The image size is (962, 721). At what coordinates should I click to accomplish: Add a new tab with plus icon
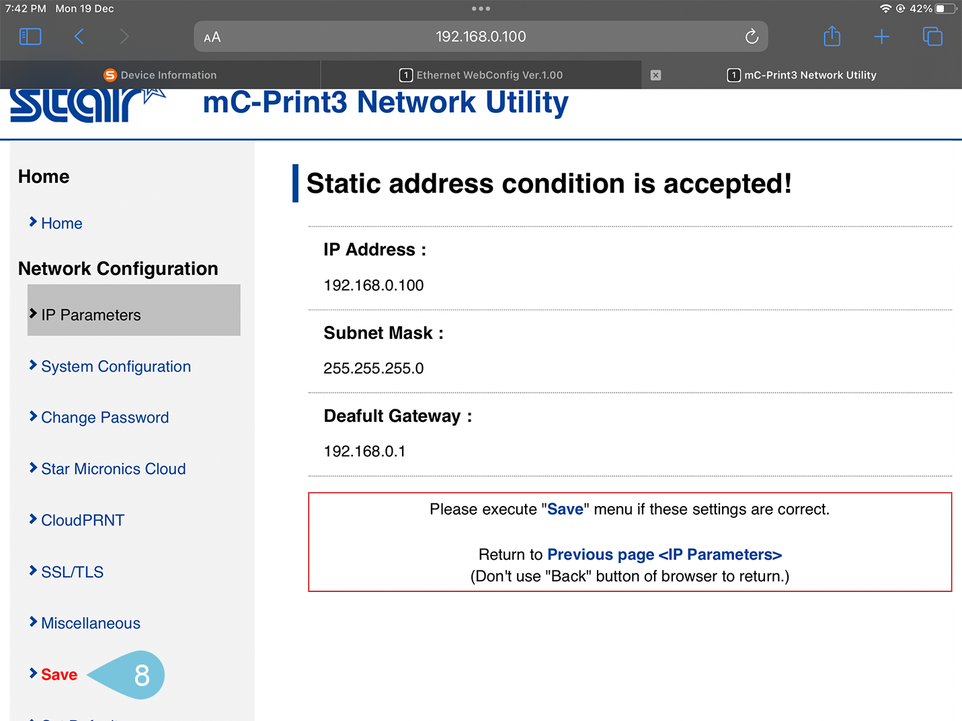coord(881,36)
